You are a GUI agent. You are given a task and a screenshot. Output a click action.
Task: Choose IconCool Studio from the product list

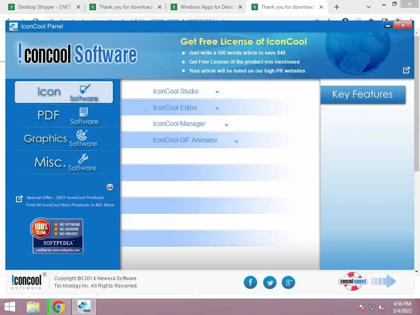pos(176,91)
